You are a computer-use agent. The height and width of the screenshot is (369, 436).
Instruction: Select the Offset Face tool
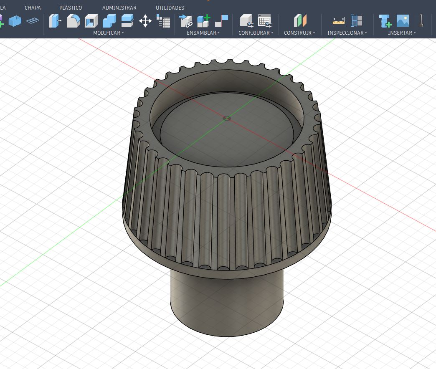click(127, 21)
